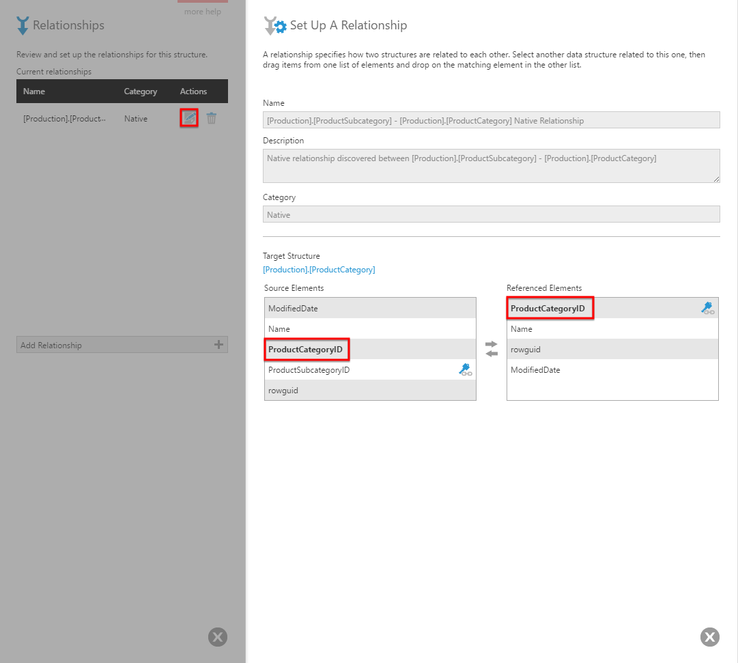Select the [Production].[Product.. relationship row name
738x663 pixels.
(x=64, y=119)
